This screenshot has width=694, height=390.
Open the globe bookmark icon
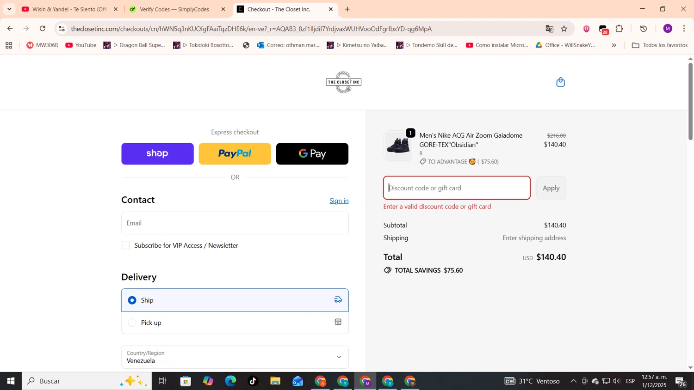click(246, 45)
